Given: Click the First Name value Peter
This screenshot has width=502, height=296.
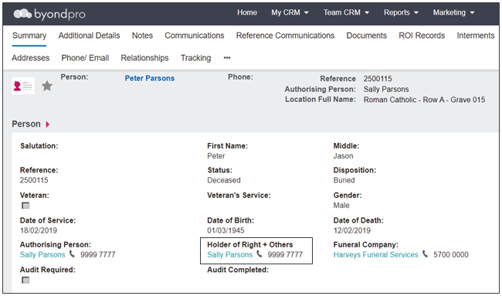Looking at the screenshot, I should coord(216,156).
